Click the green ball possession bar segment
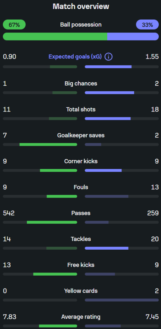161x329 pixels. coord(55,37)
